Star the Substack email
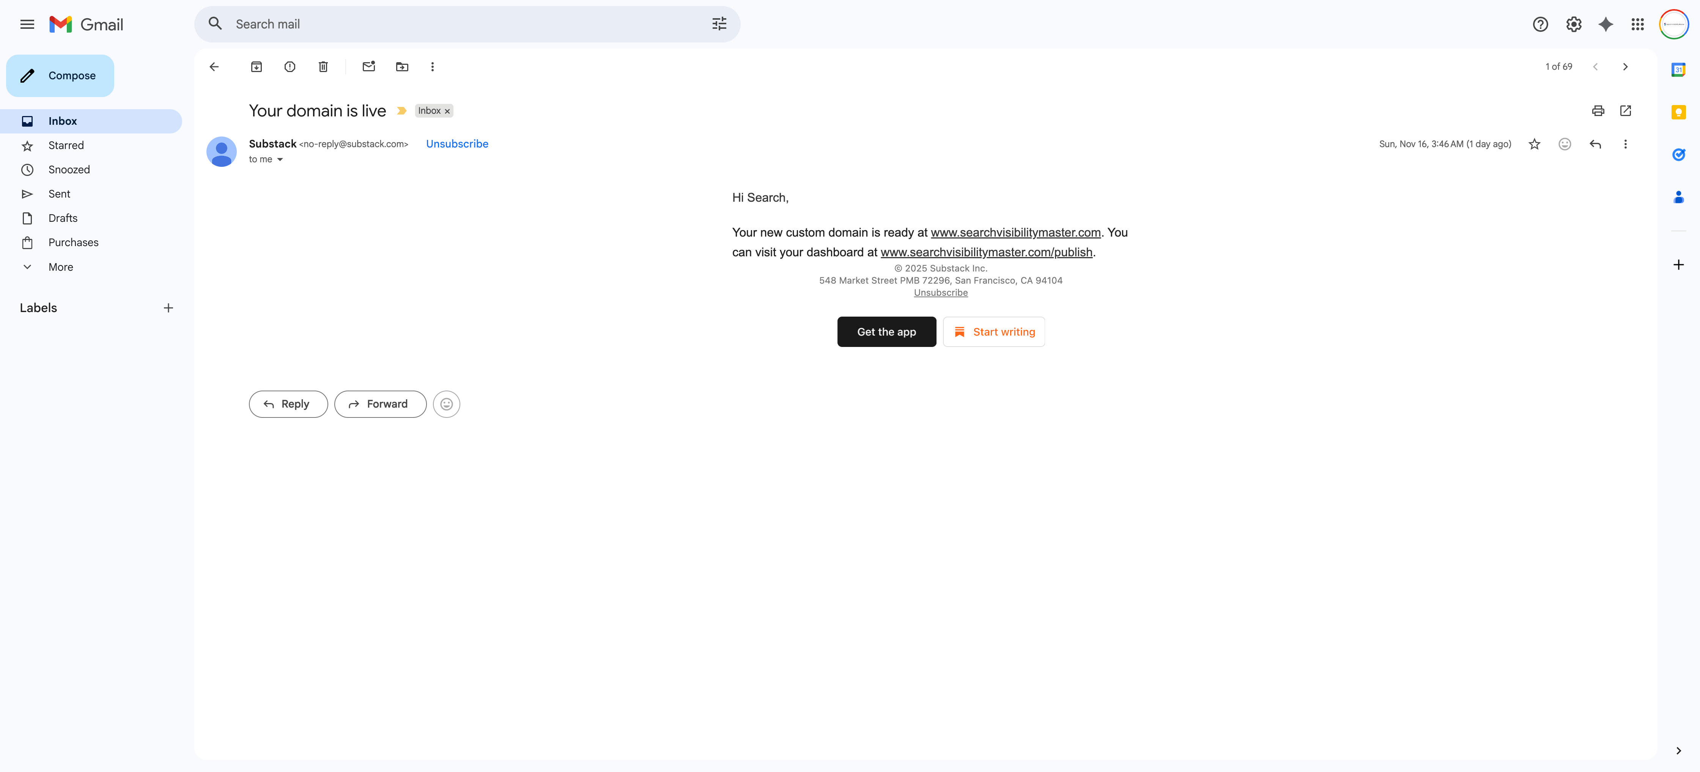Image resolution: width=1700 pixels, height=772 pixels. tap(1534, 144)
